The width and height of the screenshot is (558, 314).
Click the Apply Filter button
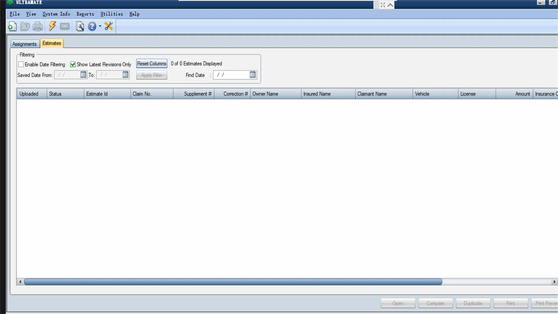(x=152, y=75)
